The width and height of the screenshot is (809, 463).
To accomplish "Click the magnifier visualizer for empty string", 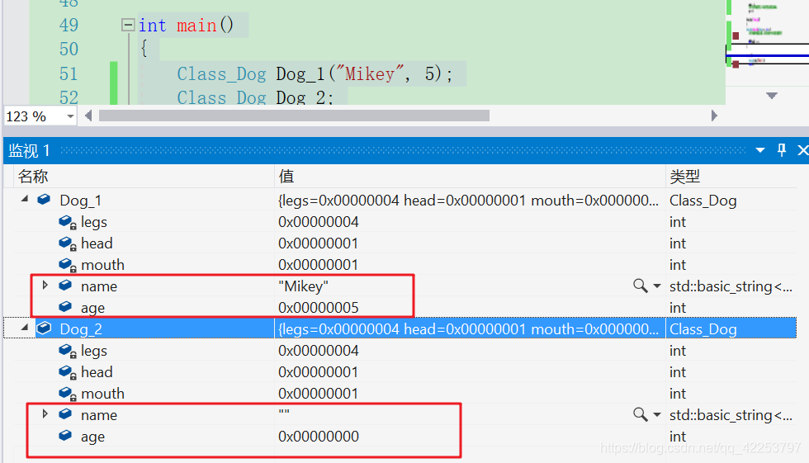I will 641,414.
